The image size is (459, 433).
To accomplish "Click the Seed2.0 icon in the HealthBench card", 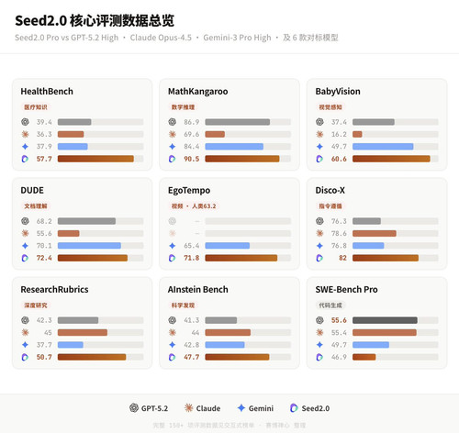I will pyautogui.click(x=25, y=159).
